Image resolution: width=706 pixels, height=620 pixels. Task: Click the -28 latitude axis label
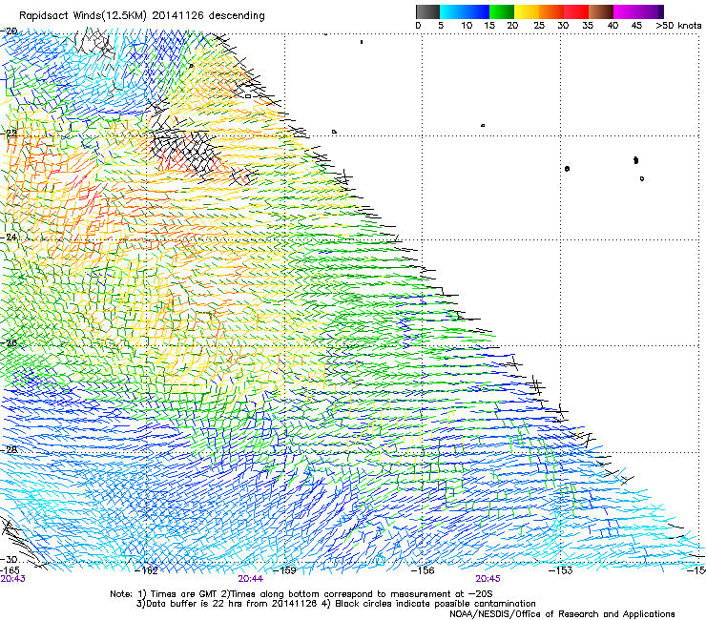pyautogui.click(x=9, y=450)
